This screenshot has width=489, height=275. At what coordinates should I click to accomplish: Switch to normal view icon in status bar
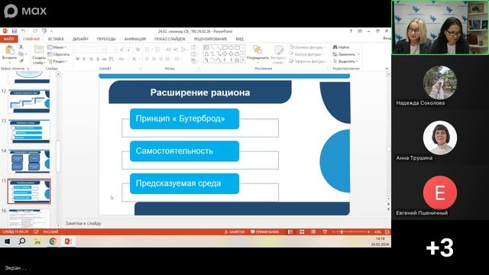(290, 232)
